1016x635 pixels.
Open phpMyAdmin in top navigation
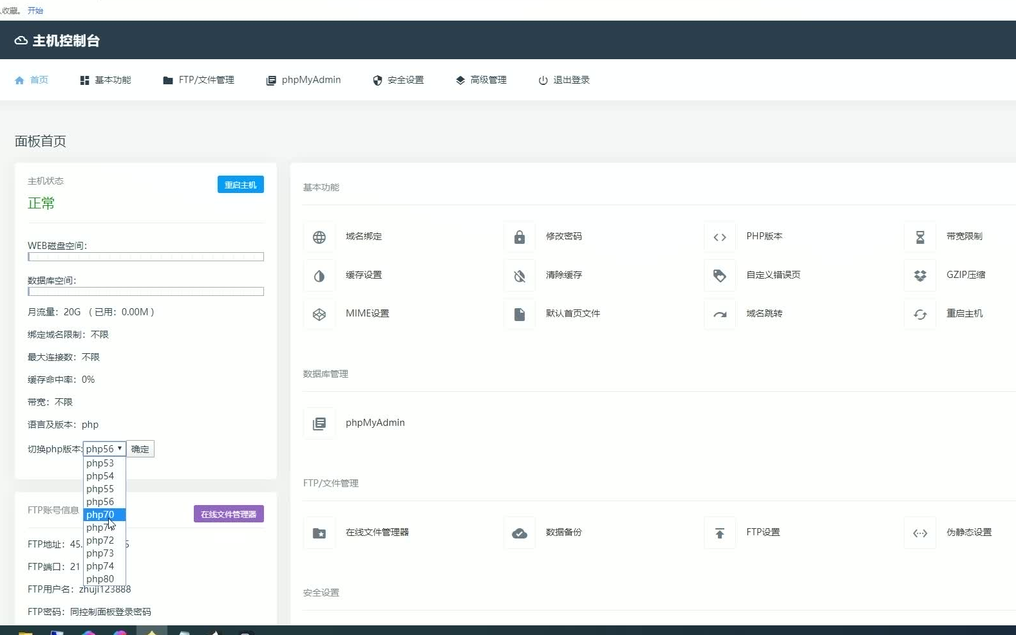303,80
